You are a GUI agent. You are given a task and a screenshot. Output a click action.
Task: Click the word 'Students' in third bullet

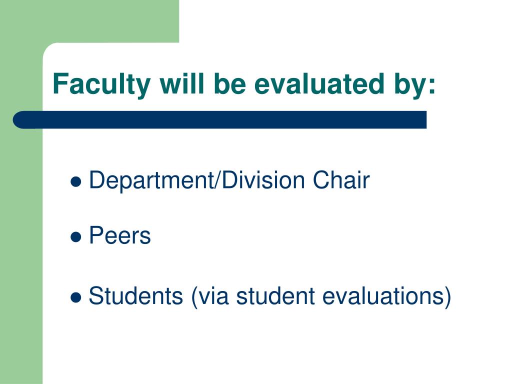[136, 296]
